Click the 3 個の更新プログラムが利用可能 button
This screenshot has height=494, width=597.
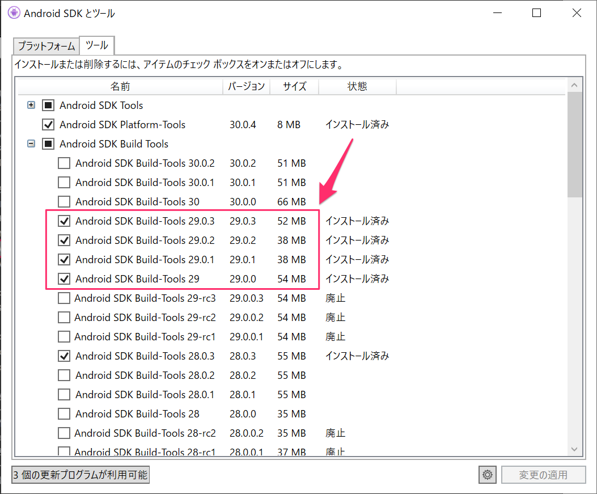(x=81, y=475)
